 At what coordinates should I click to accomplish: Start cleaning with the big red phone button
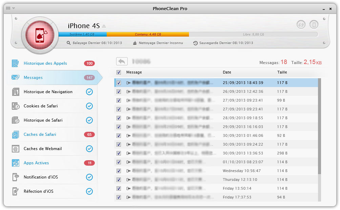pyautogui.click(x=40, y=35)
